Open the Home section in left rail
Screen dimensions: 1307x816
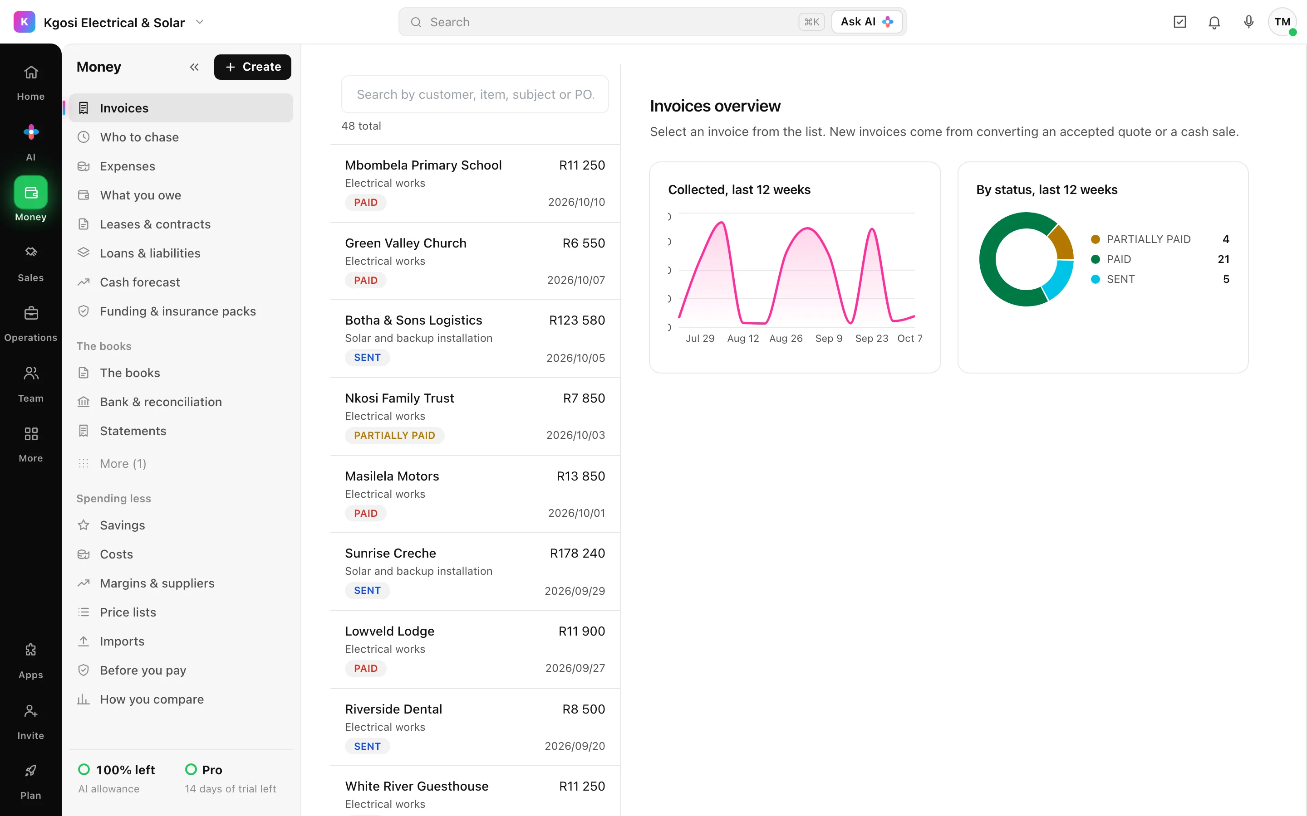tap(31, 83)
